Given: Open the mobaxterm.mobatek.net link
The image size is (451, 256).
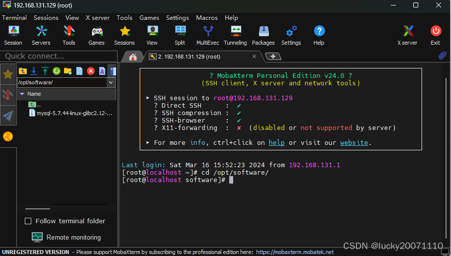Looking at the screenshot, I should click(x=295, y=252).
